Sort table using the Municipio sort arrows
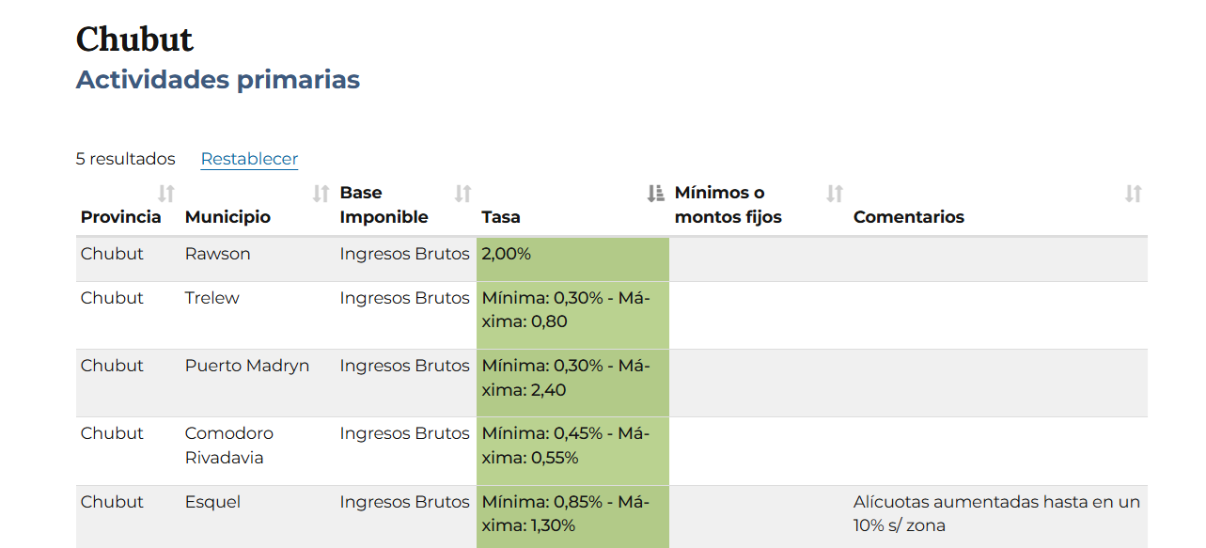This screenshot has height=548, width=1206. click(321, 194)
